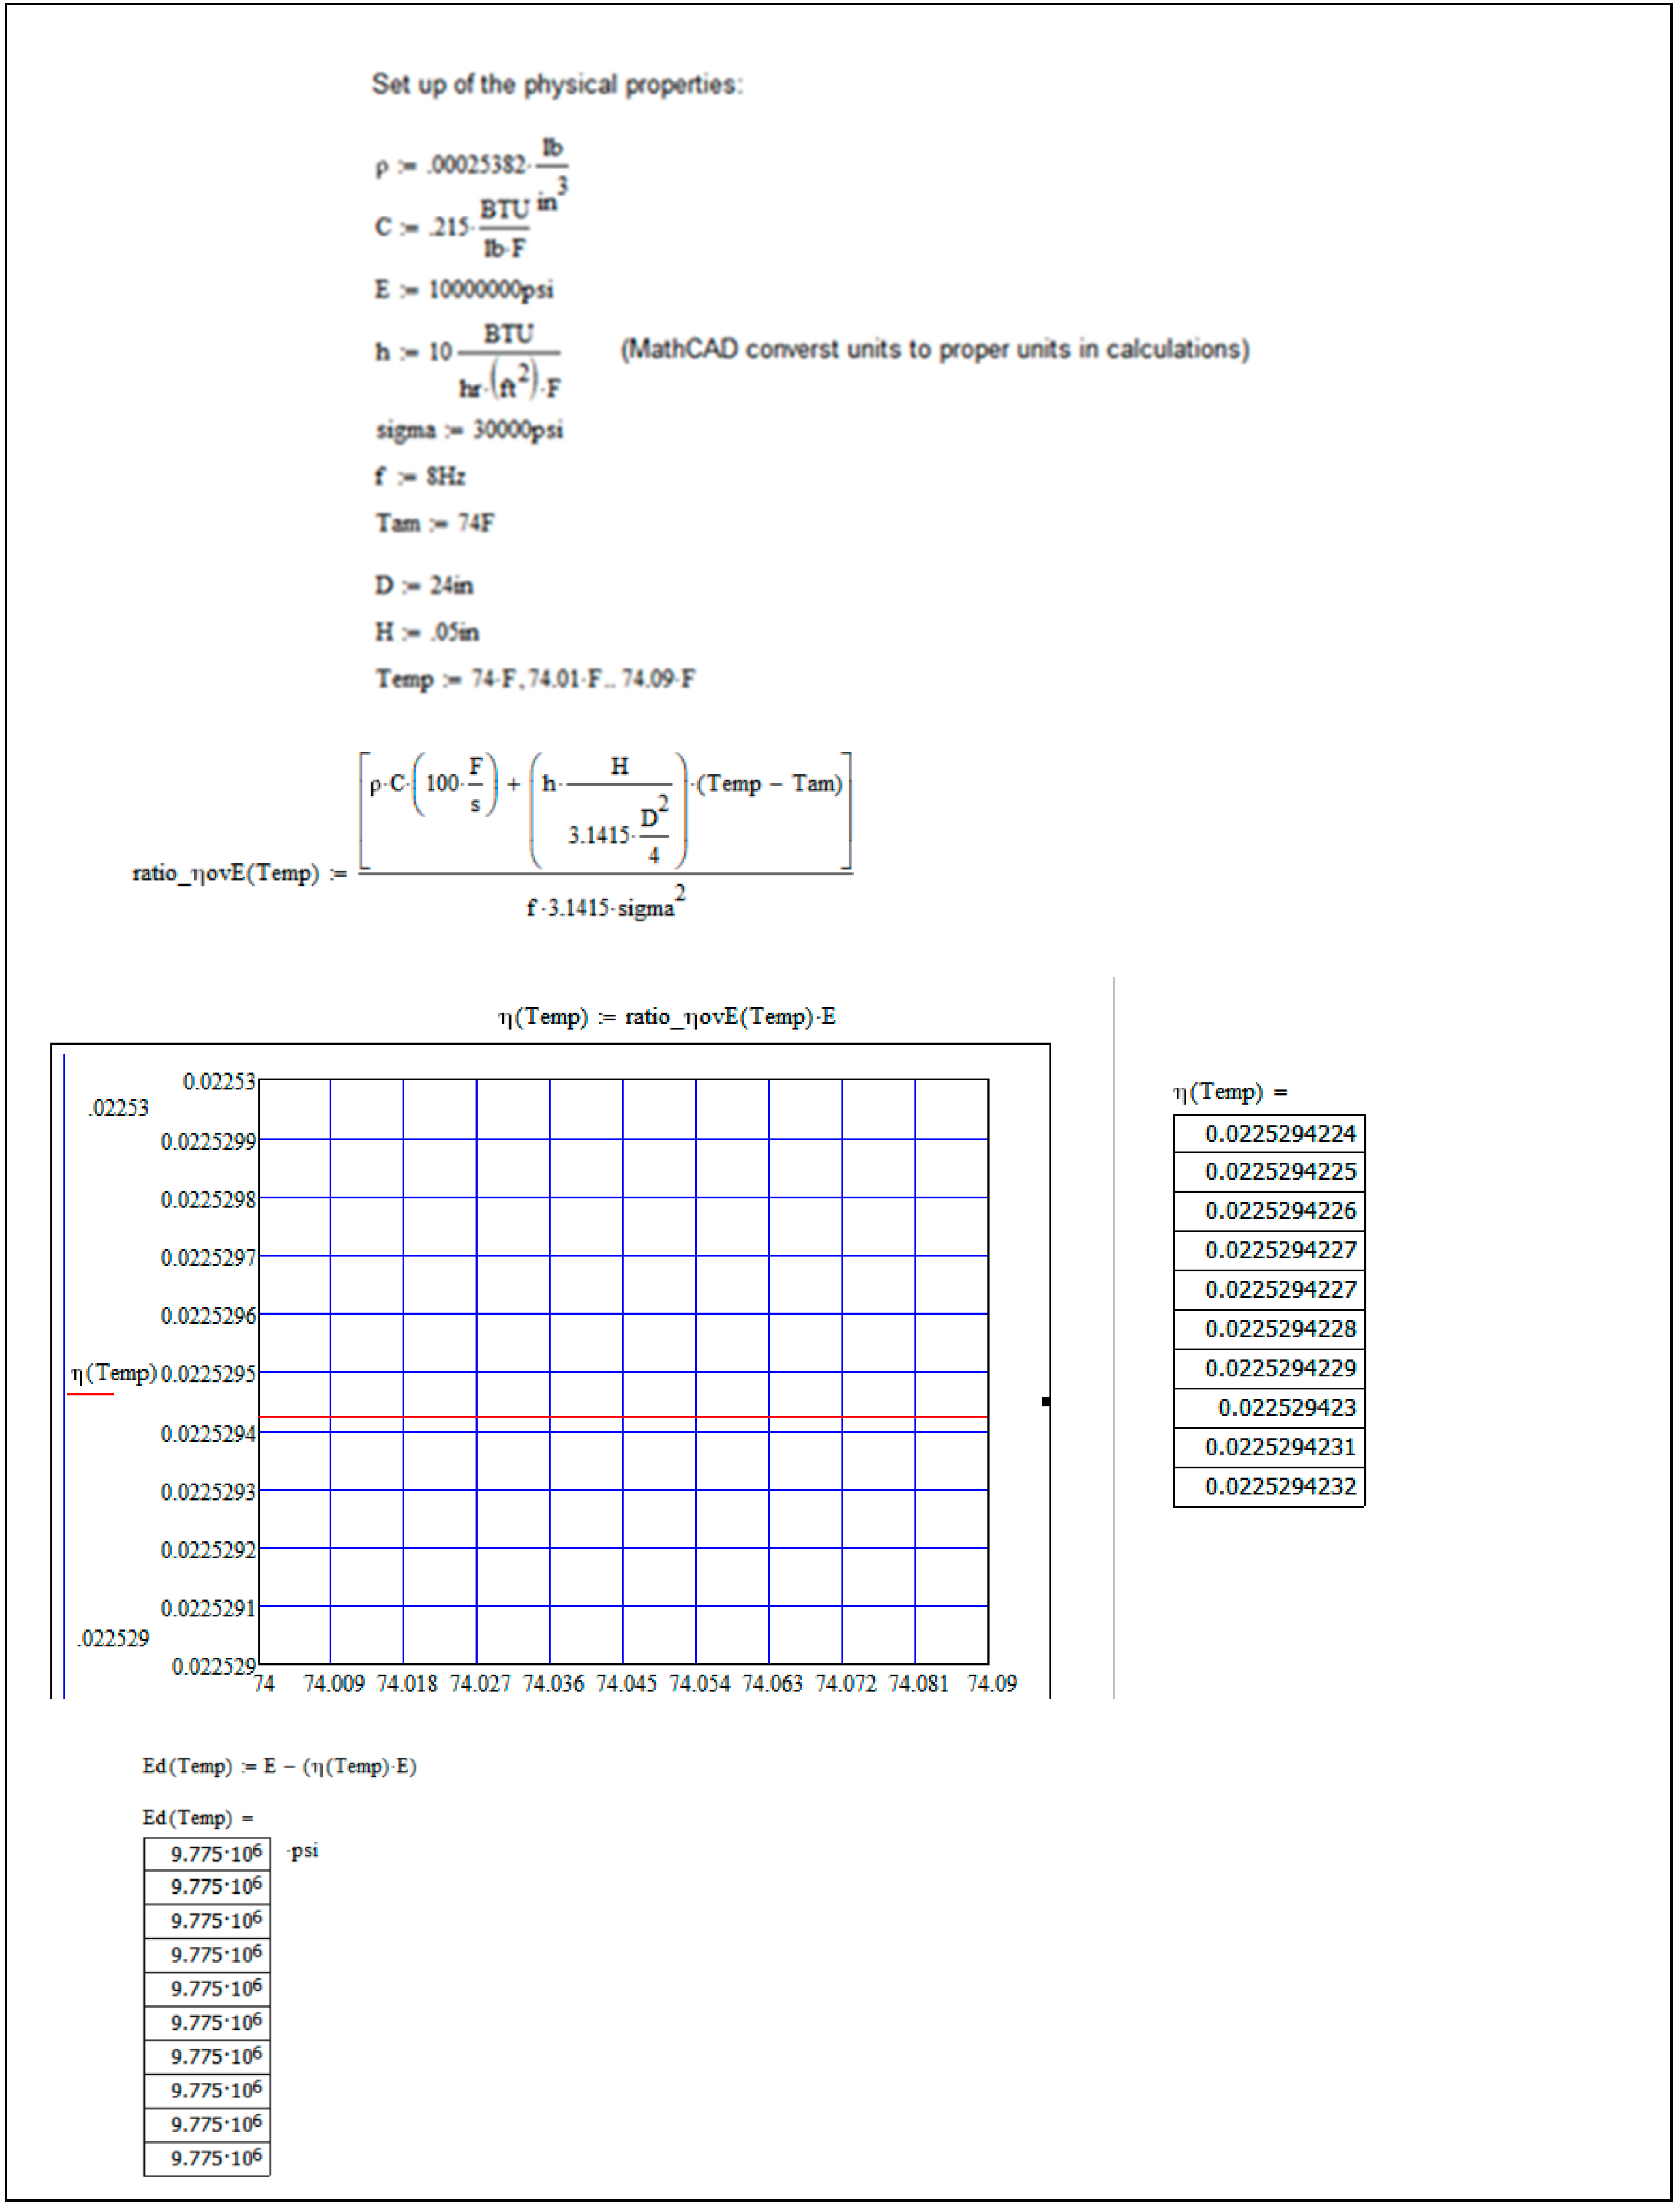Select the ratio_ηovE(Temp) function name
The image size is (1680, 2209).
pos(225,874)
